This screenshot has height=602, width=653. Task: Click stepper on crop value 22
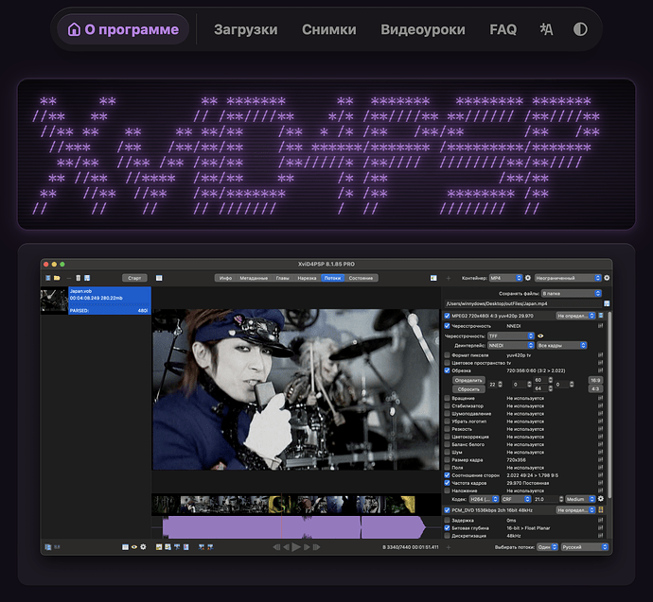point(501,385)
